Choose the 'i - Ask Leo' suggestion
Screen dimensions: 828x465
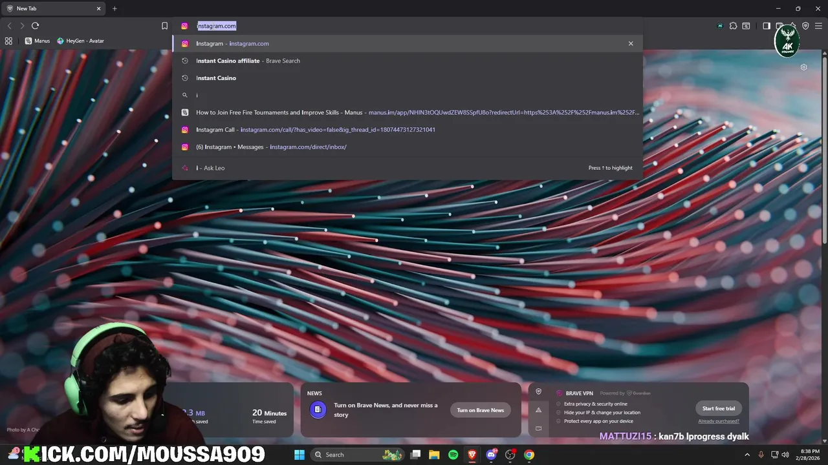(x=408, y=168)
